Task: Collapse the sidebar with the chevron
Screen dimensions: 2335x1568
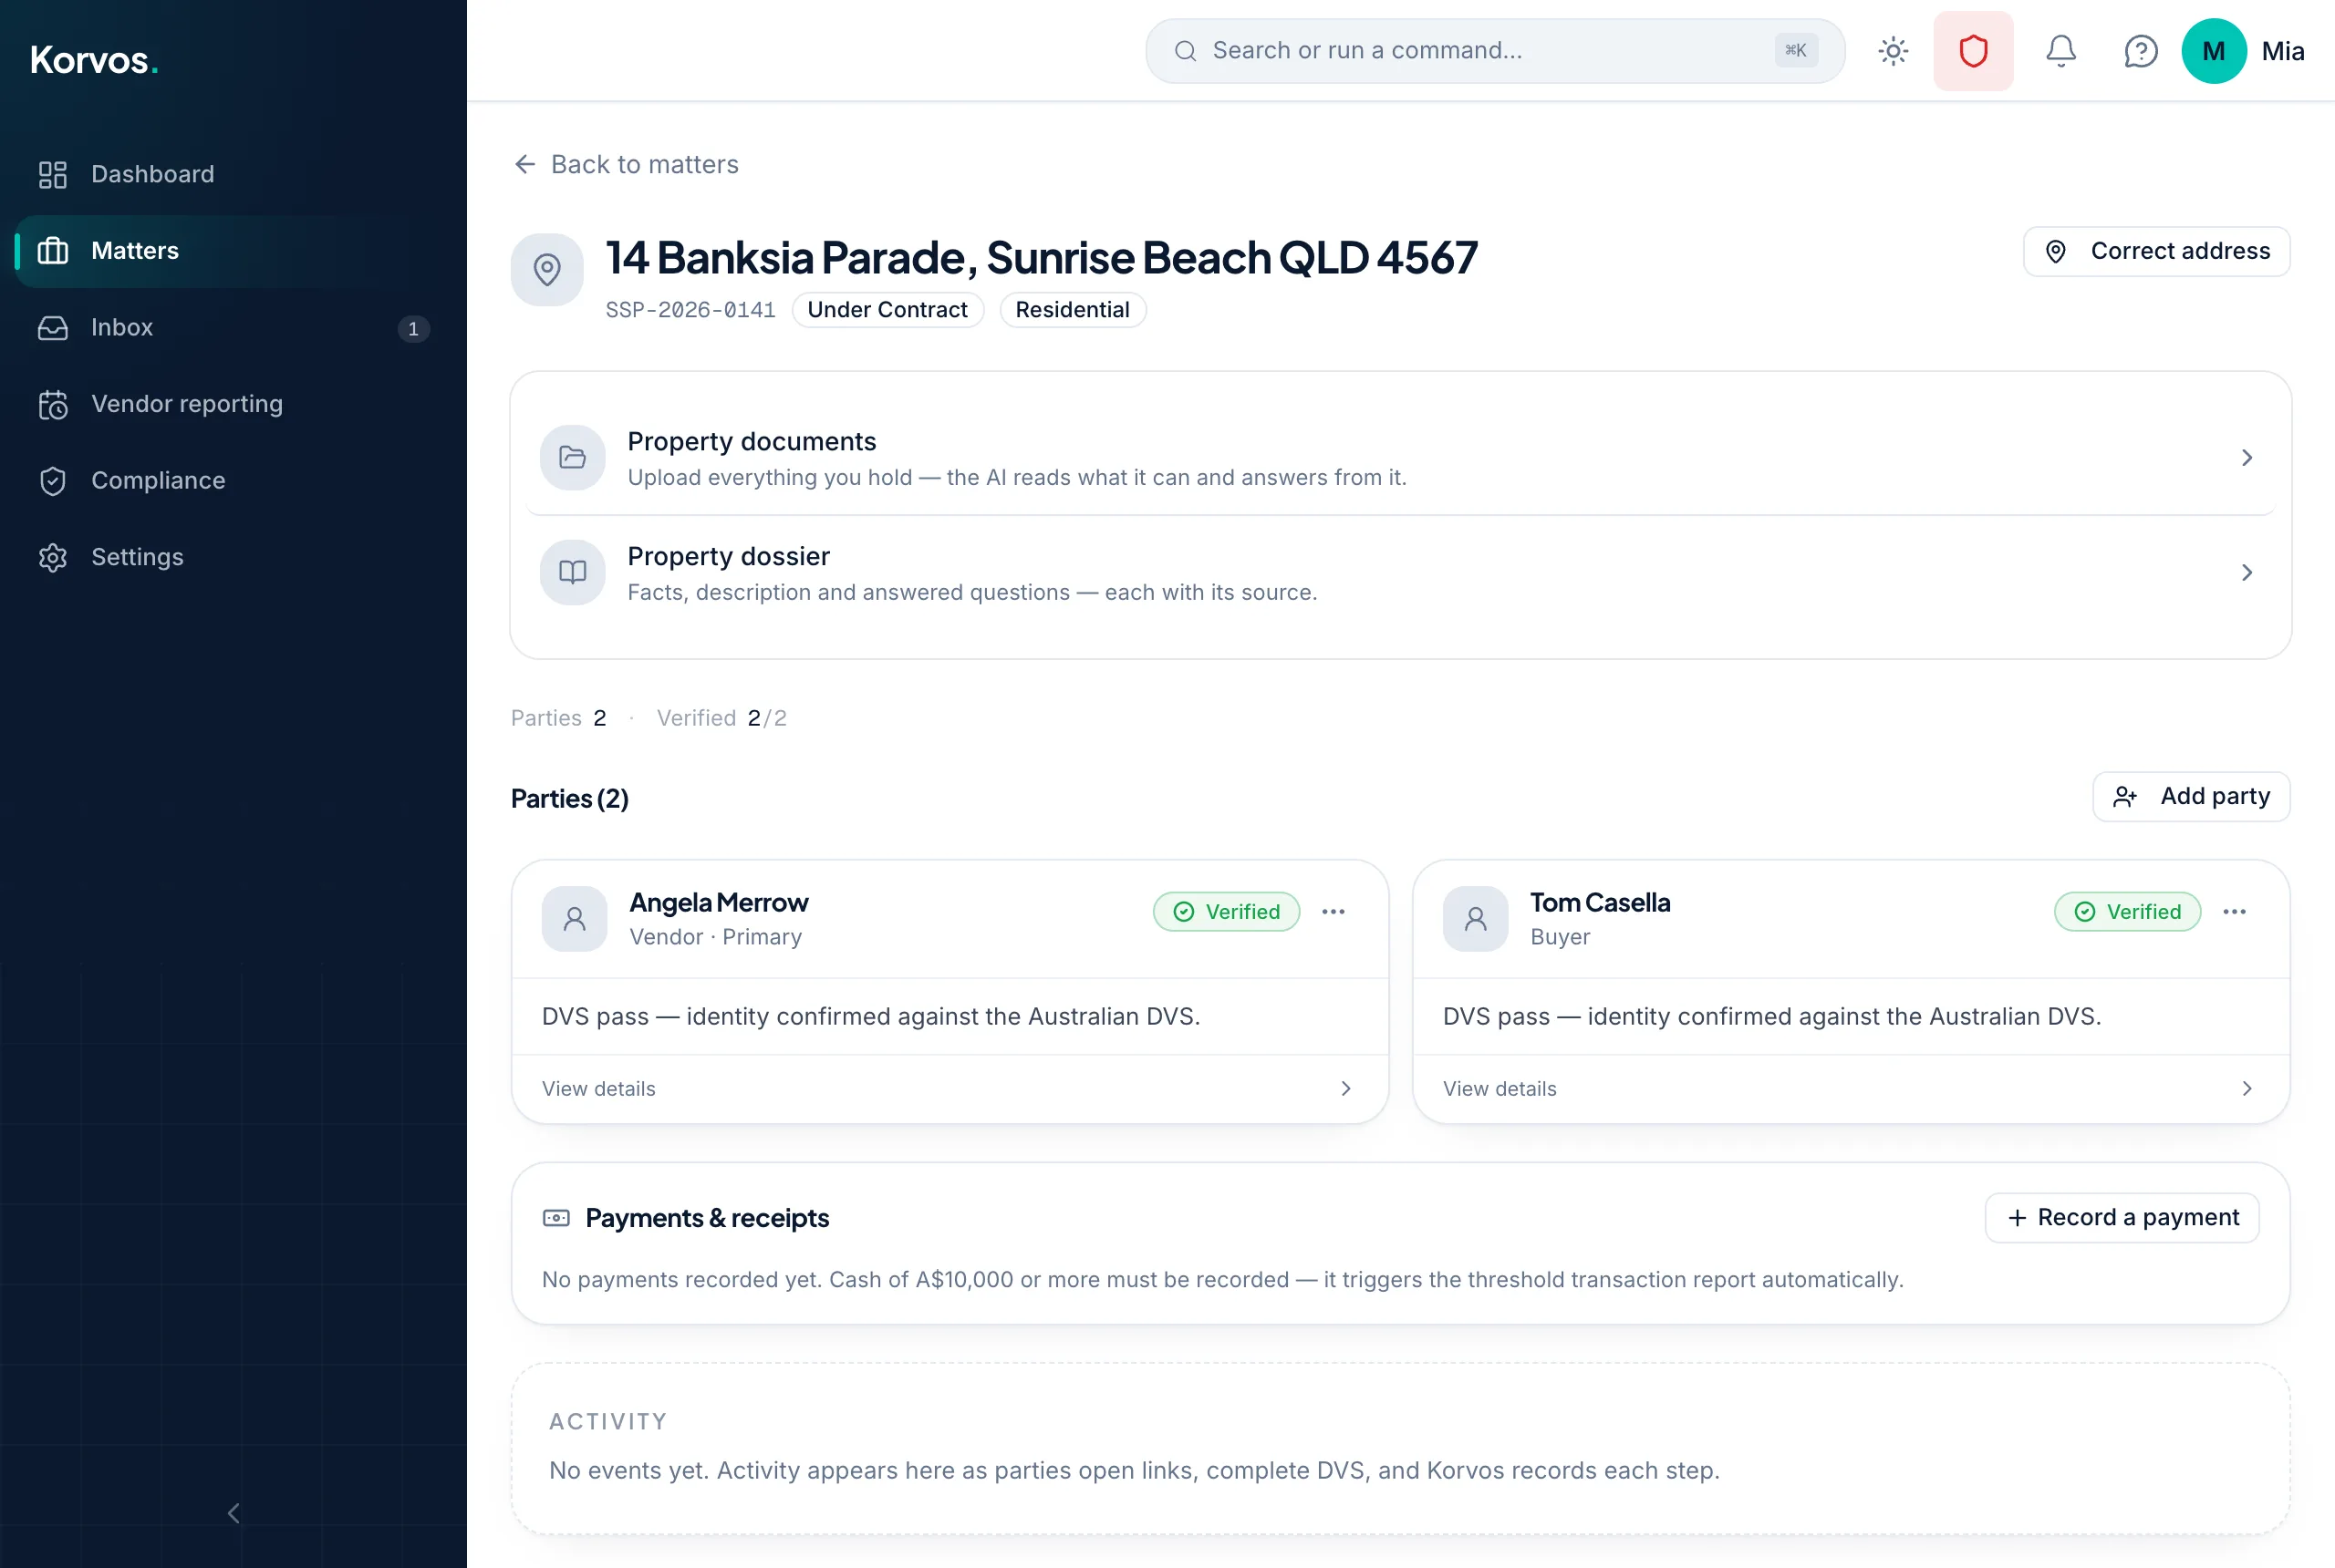Action: [x=233, y=1513]
